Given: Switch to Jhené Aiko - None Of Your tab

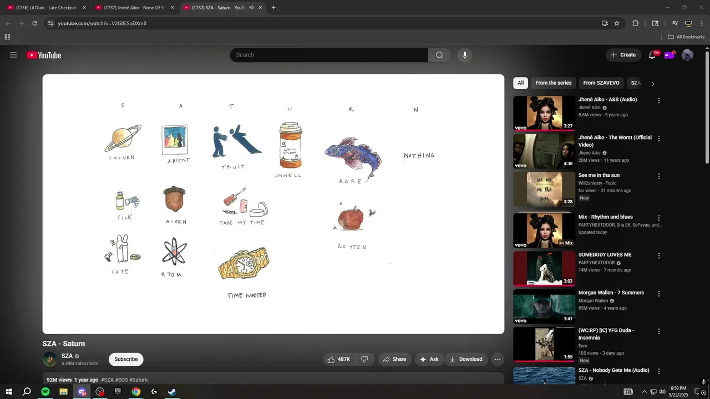Looking at the screenshot, I should 135,8.
